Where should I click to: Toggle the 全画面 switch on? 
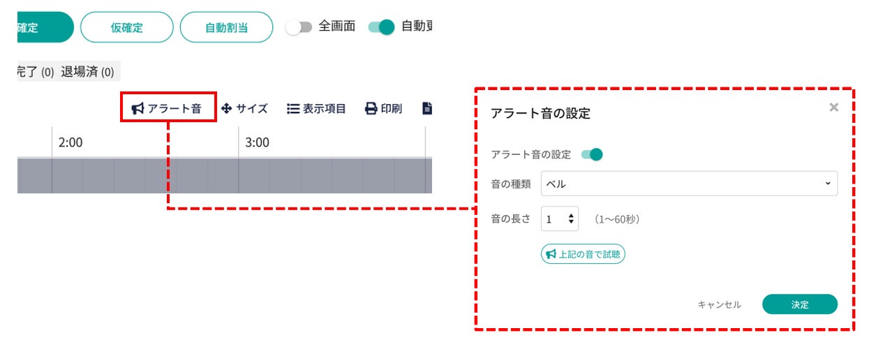(x=298, y=27)
